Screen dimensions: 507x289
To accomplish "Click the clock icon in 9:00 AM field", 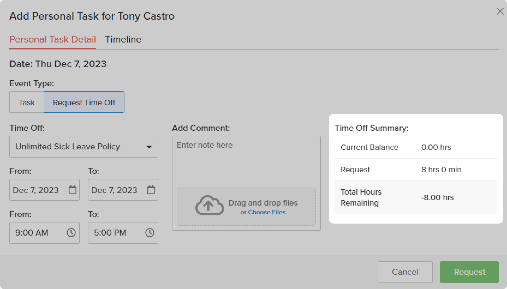I will click(71, 233).
